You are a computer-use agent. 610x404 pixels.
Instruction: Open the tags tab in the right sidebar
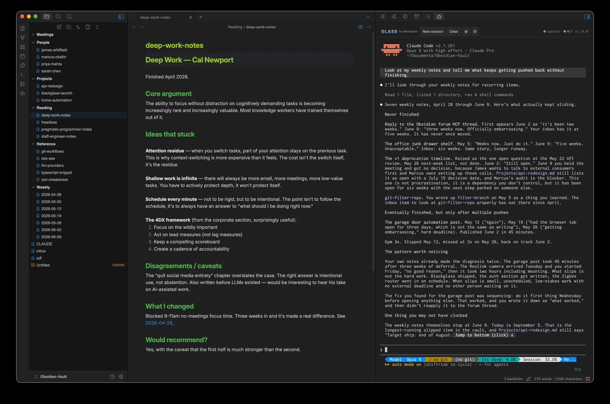(405, 17)
